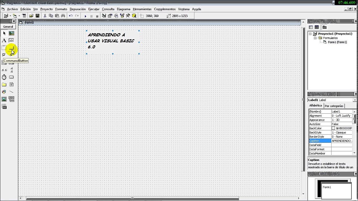
Task: Click BackColor swatch in properties list
Action: 333,128
